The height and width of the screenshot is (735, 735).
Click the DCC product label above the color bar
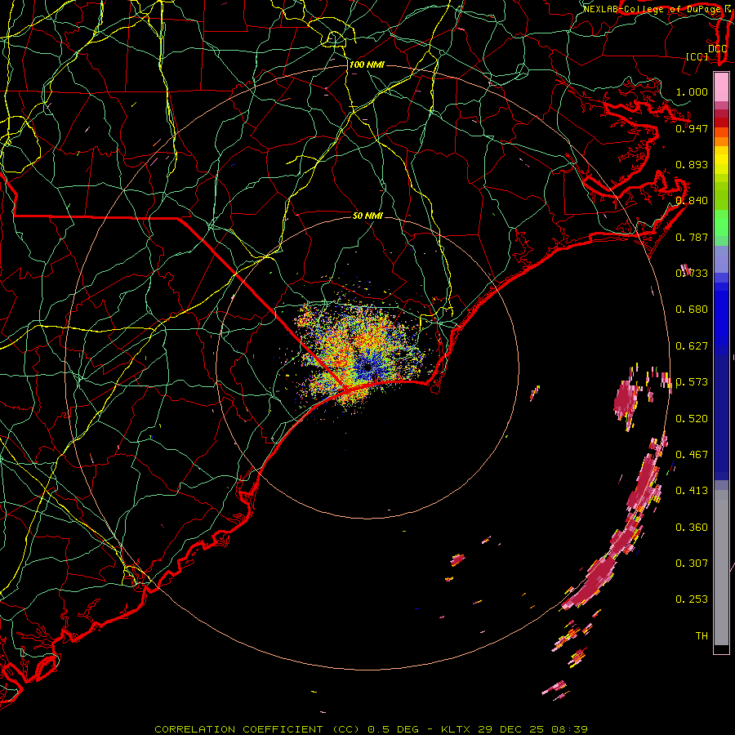point(717,48)
